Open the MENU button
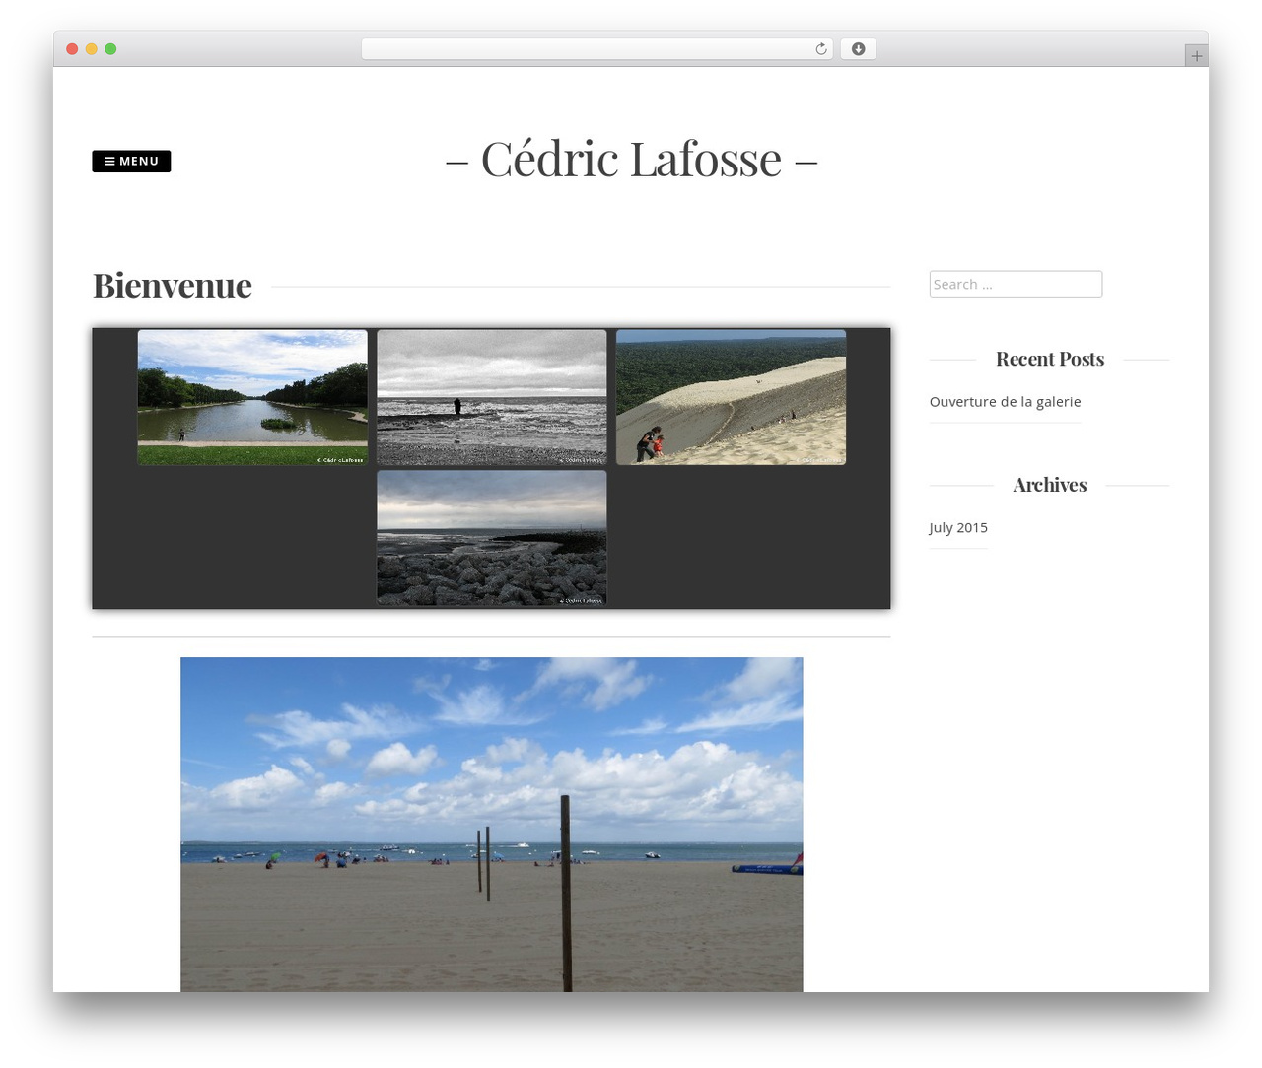 (x=131, y=161)
